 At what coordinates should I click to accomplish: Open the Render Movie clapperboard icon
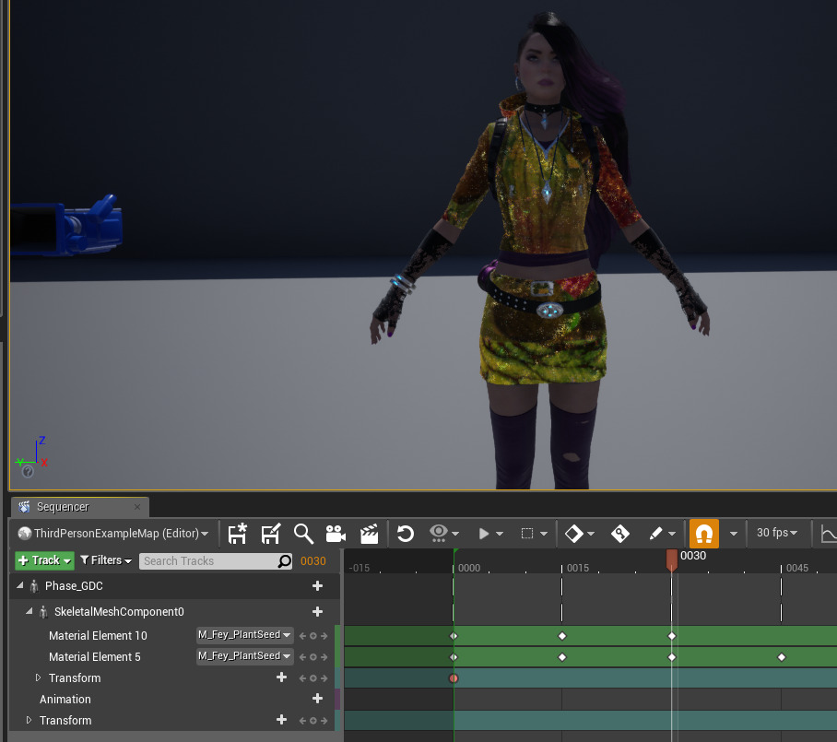[369, 534]
